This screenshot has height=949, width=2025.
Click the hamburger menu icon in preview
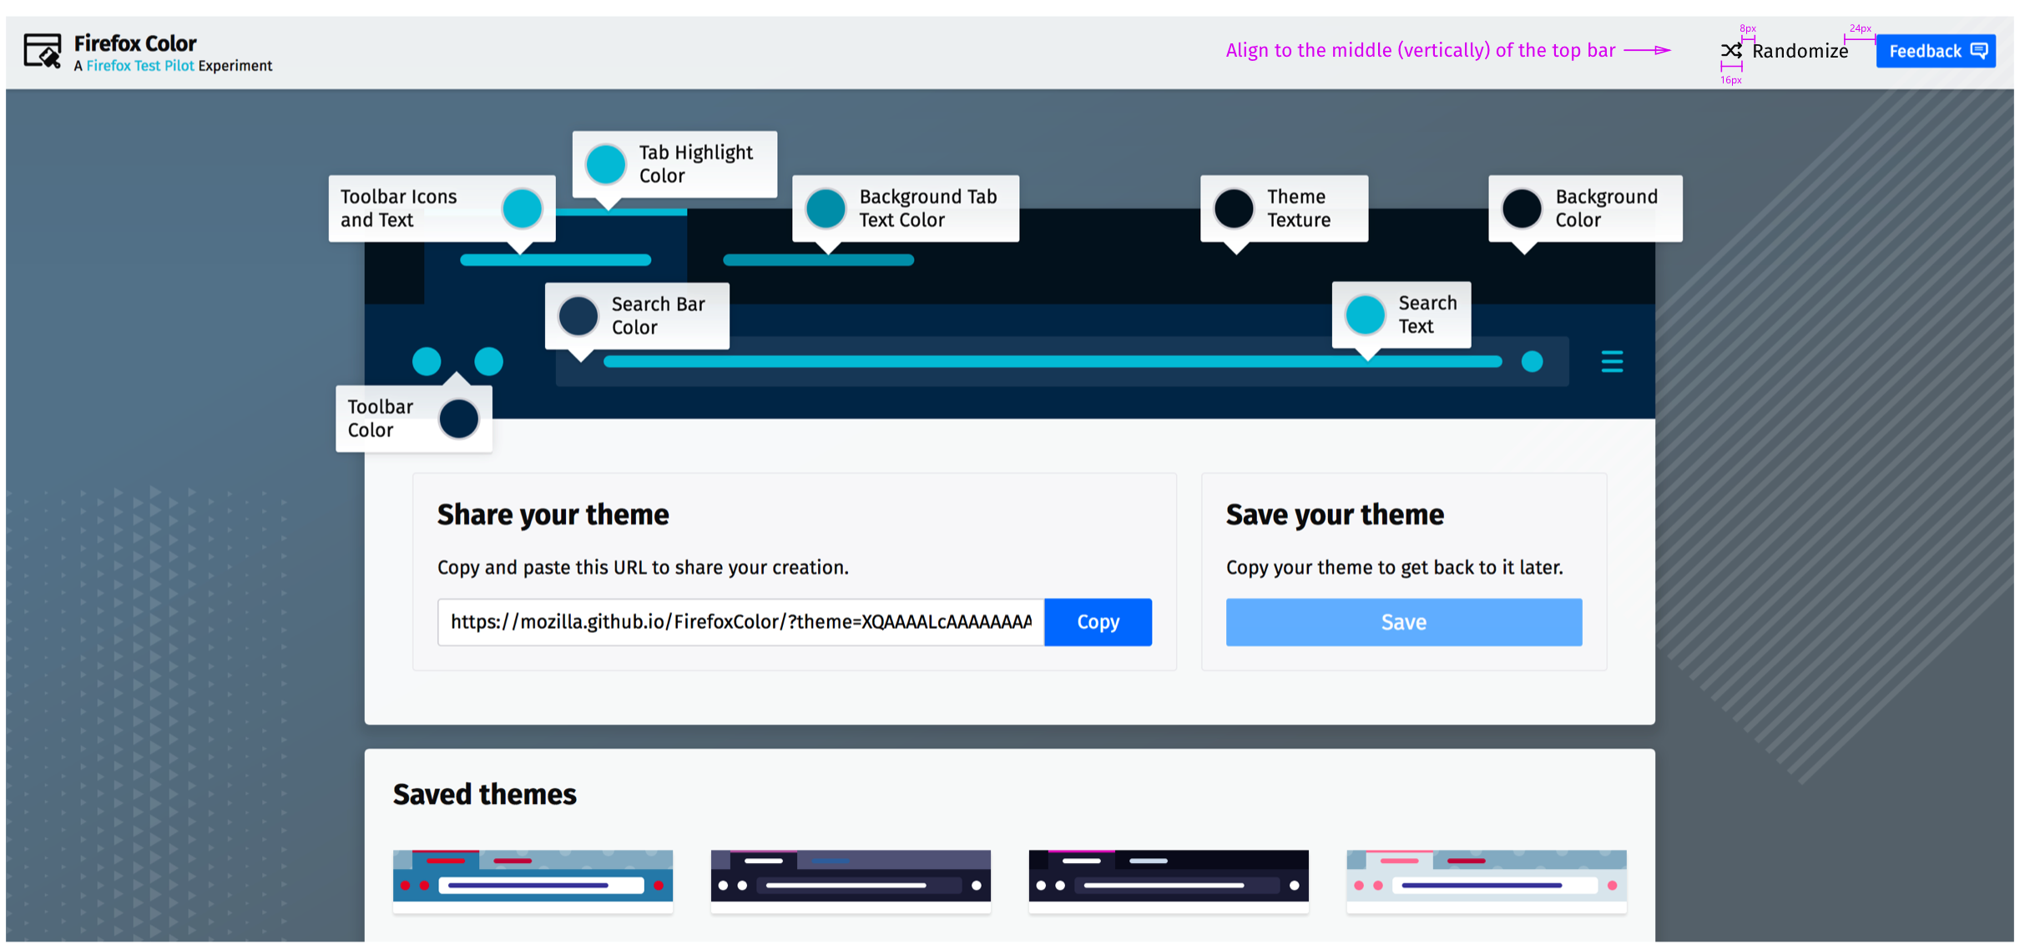[x=1611, y=361]
